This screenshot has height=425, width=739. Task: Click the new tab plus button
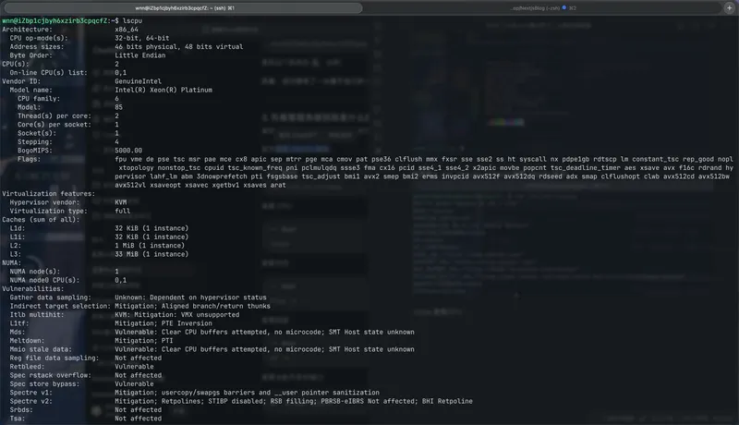(729, 8)
